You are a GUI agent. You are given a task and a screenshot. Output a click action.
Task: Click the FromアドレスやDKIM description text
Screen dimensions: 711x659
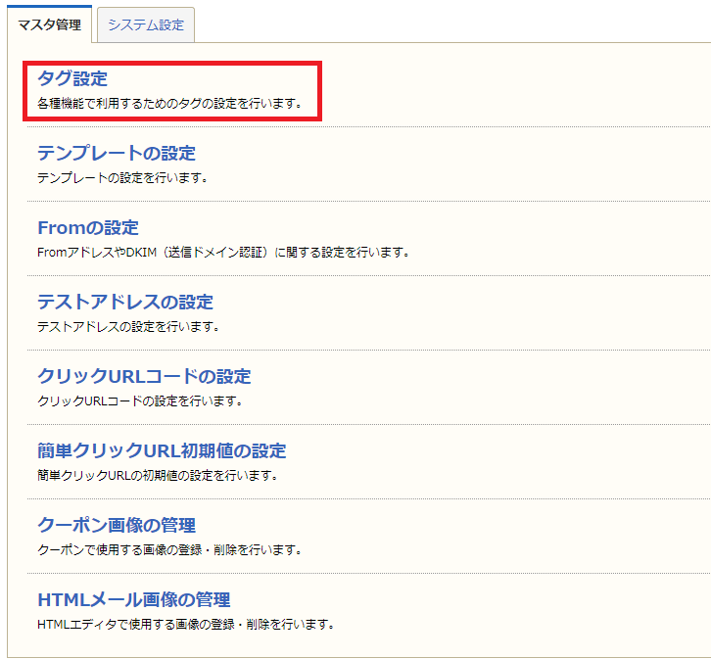click(223, 252)
